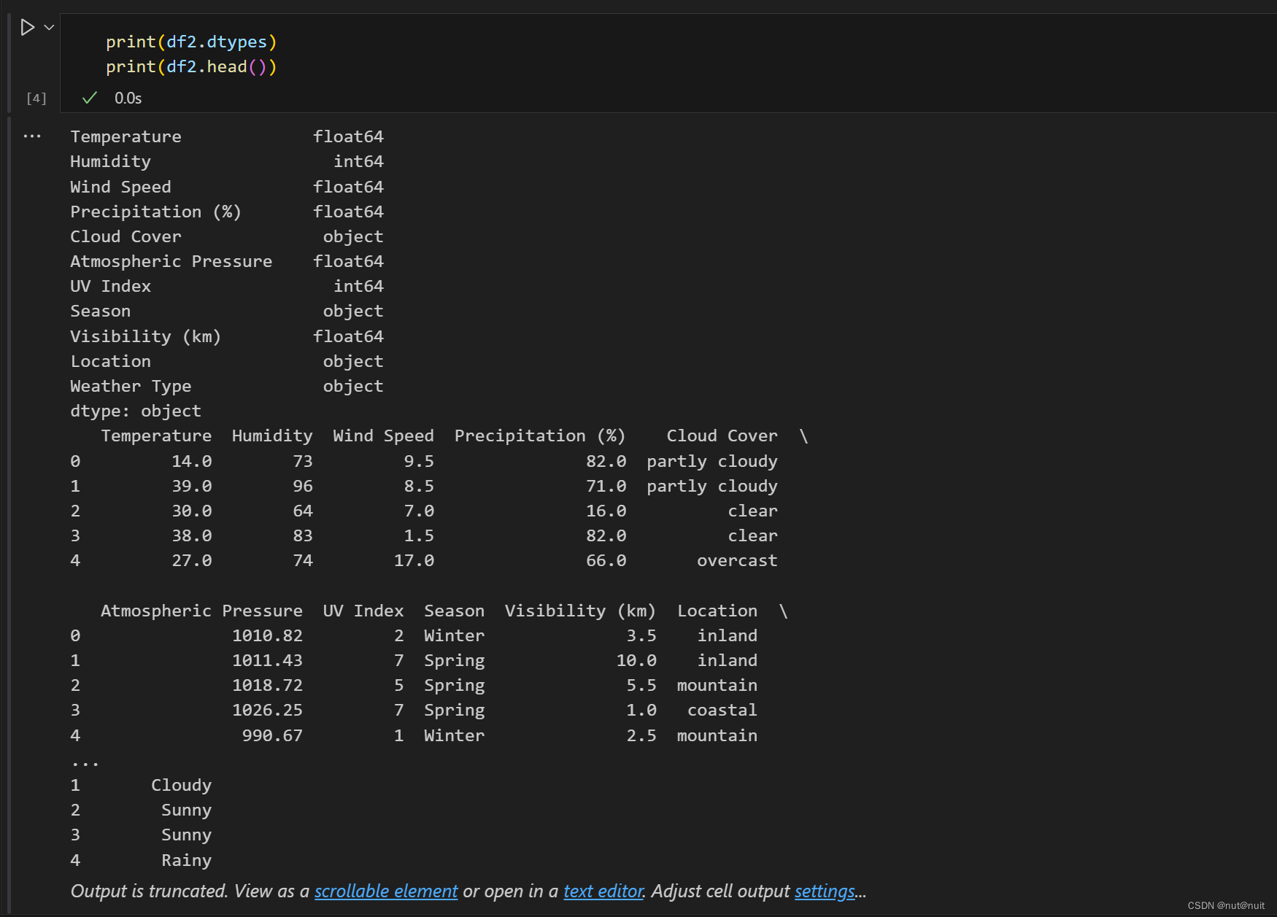Image resolution: width=1277 pixels, height=917 pixels.
Task: Click the print(df2.dtypes) code line
Action: coord(191,42)
